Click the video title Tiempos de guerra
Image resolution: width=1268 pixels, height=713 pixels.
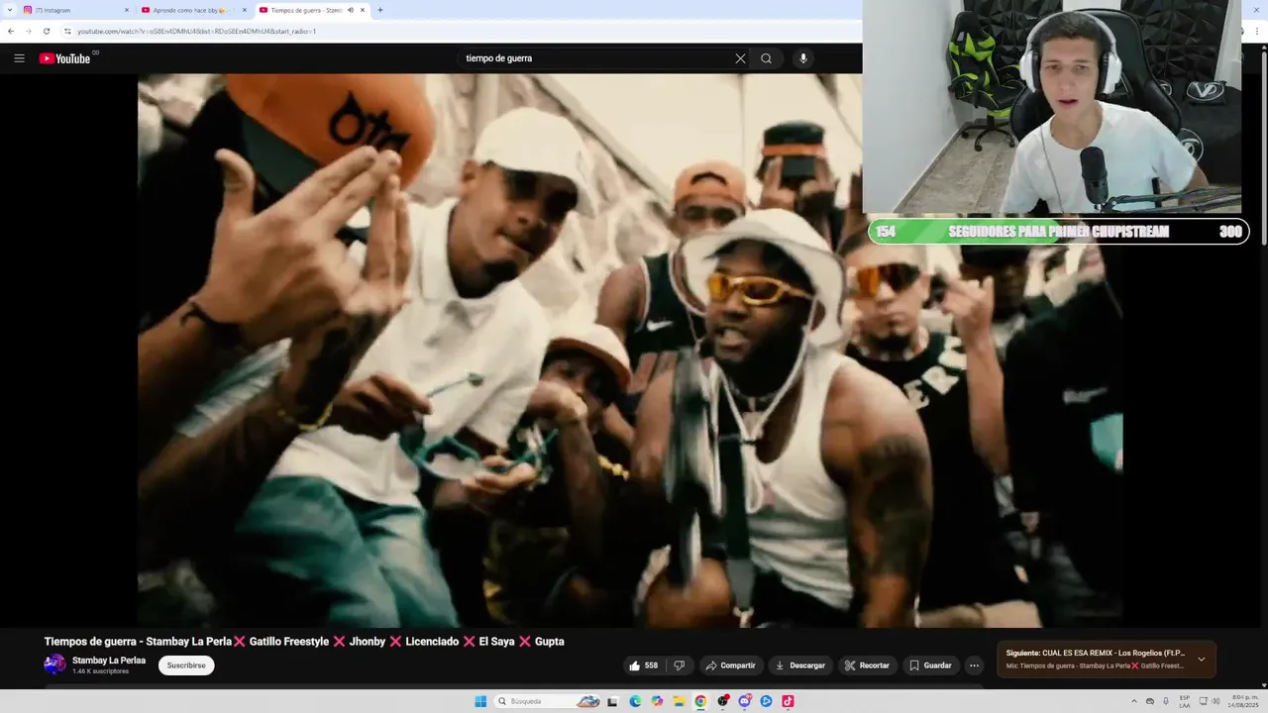pos(304,642)
